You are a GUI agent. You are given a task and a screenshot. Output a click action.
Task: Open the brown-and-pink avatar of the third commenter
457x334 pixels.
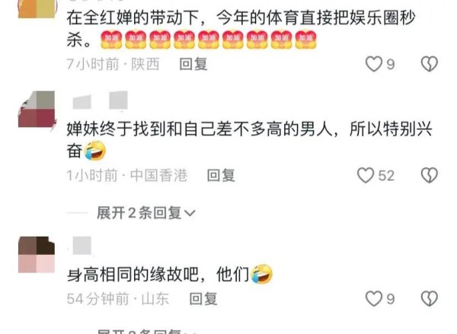pyautogui.click(x=37, y=255)
